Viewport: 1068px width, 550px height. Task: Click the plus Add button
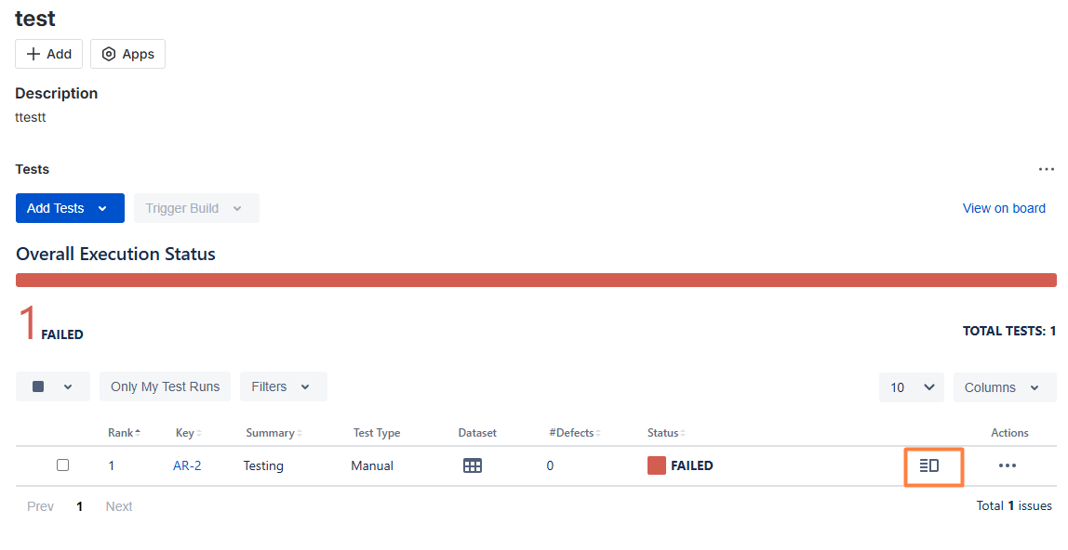[49, 54]
